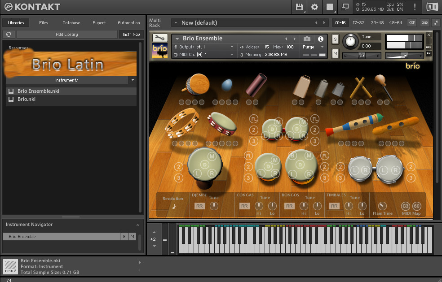The width and height of the screenshot is (442, 282).
Task: Open the instrument info icon
Action: 321,39
